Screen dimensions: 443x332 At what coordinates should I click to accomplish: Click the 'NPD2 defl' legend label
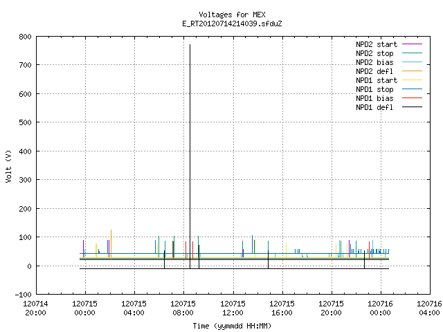374,71
